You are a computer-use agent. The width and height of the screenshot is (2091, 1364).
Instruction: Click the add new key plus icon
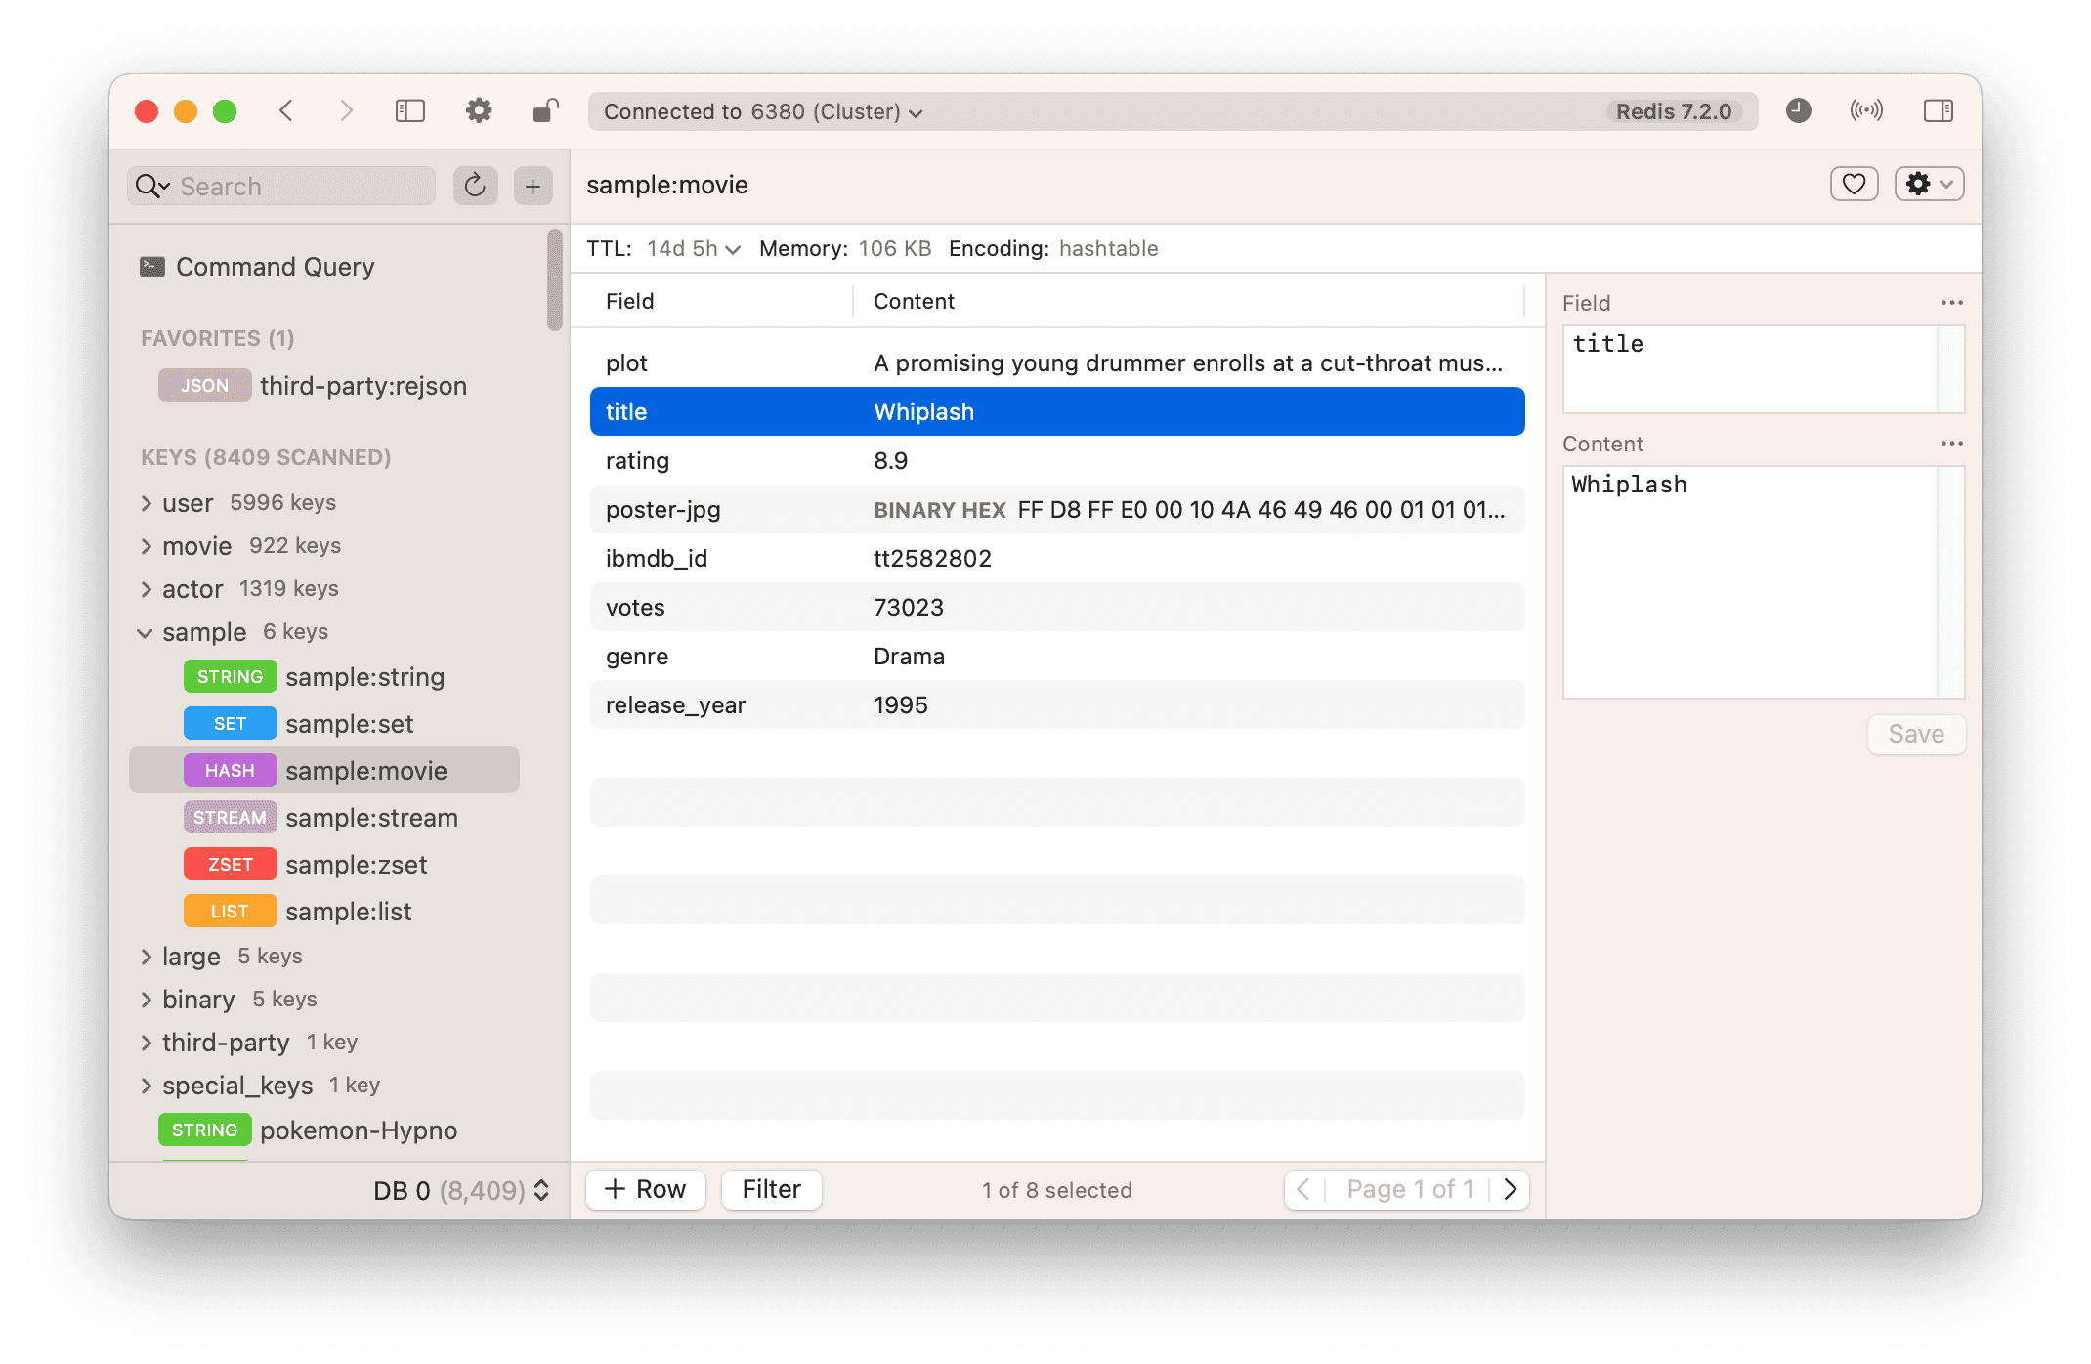[x=532, y=185]
